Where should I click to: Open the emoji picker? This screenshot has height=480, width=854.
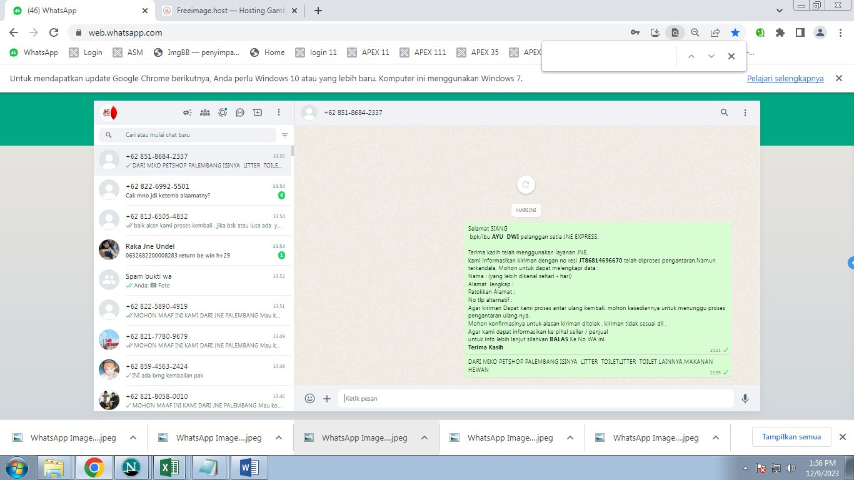point(309,398)
